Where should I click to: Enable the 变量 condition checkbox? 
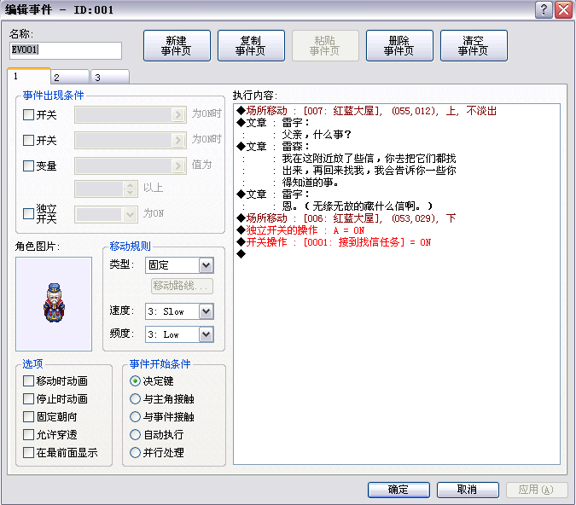click(x=28, y=165)
